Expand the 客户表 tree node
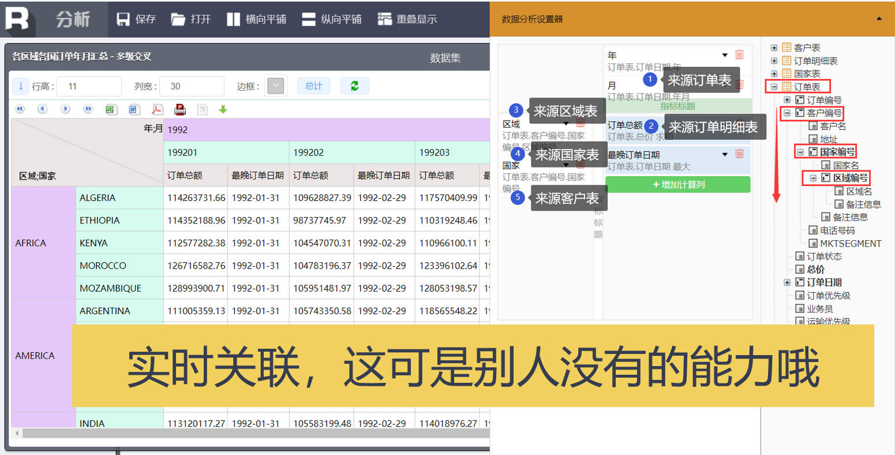This screenshot has width=895, height=455. (x=774, y=47)
